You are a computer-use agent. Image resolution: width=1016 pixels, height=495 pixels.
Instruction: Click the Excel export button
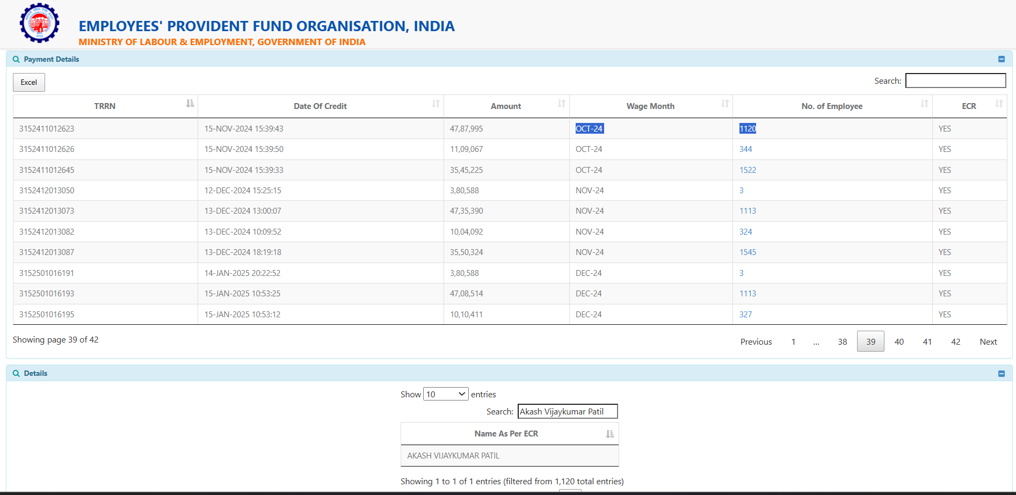pos(29,82)
